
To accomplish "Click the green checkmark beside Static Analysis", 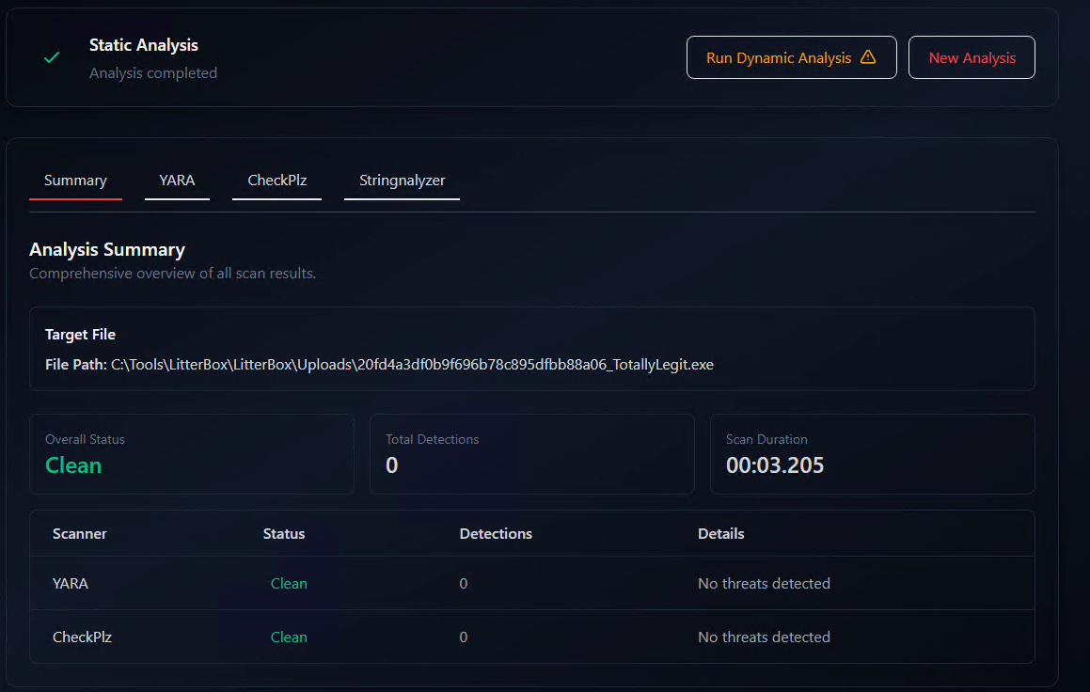I will (x=53, y=58).
